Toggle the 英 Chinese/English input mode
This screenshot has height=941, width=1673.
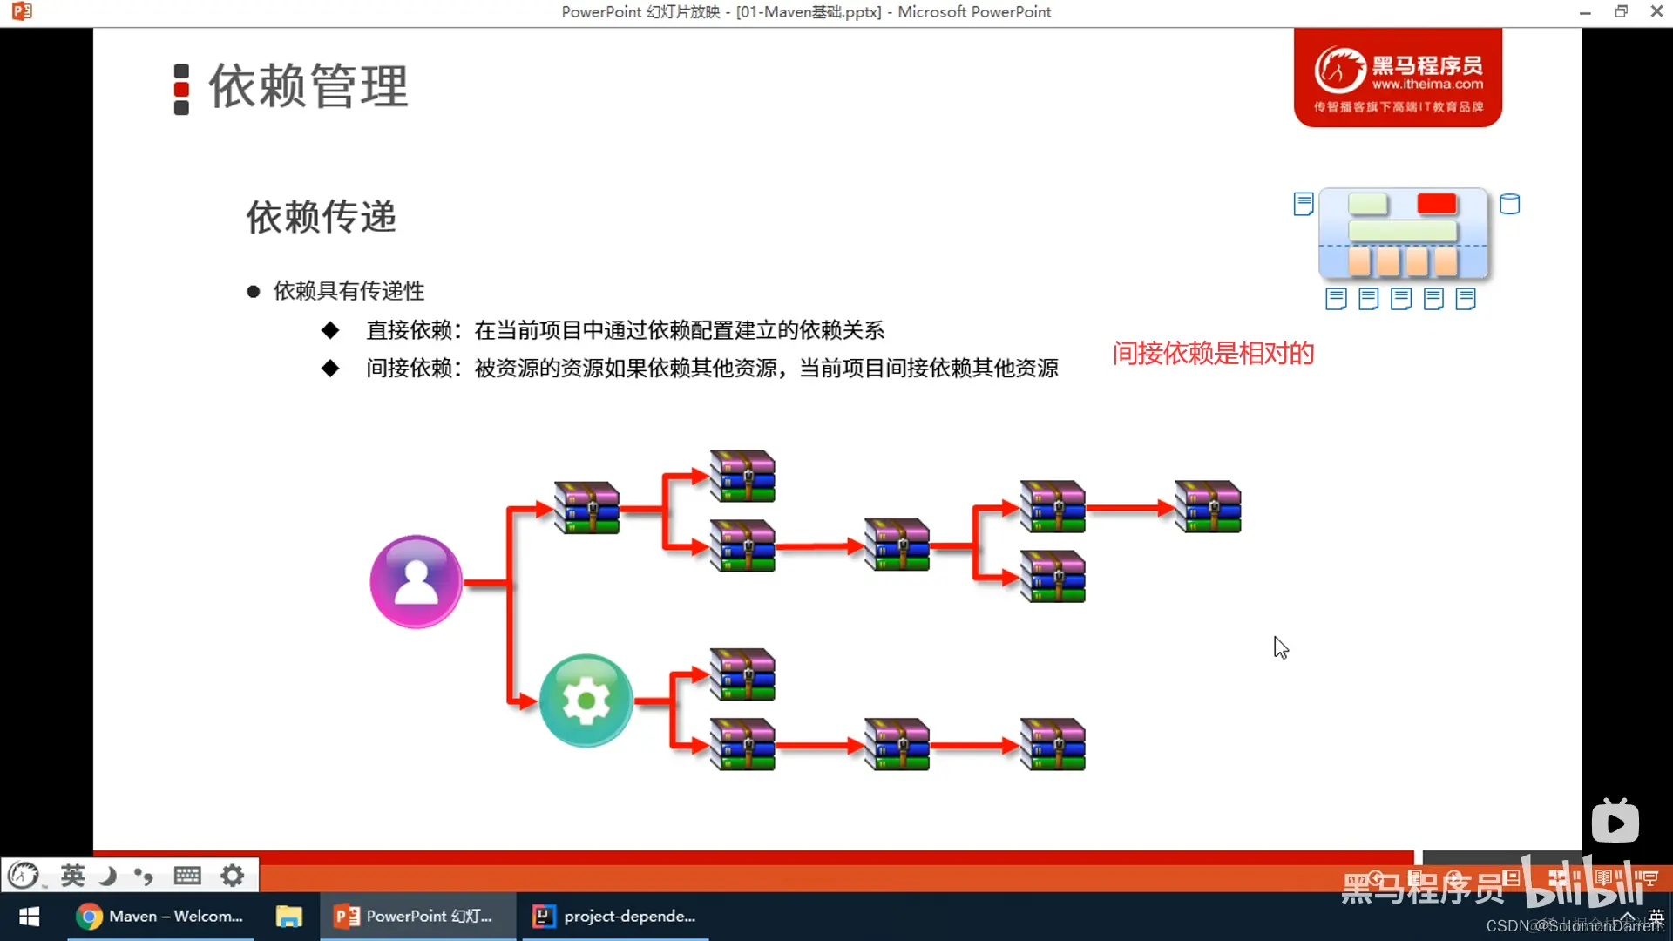(x=73, y=875)
